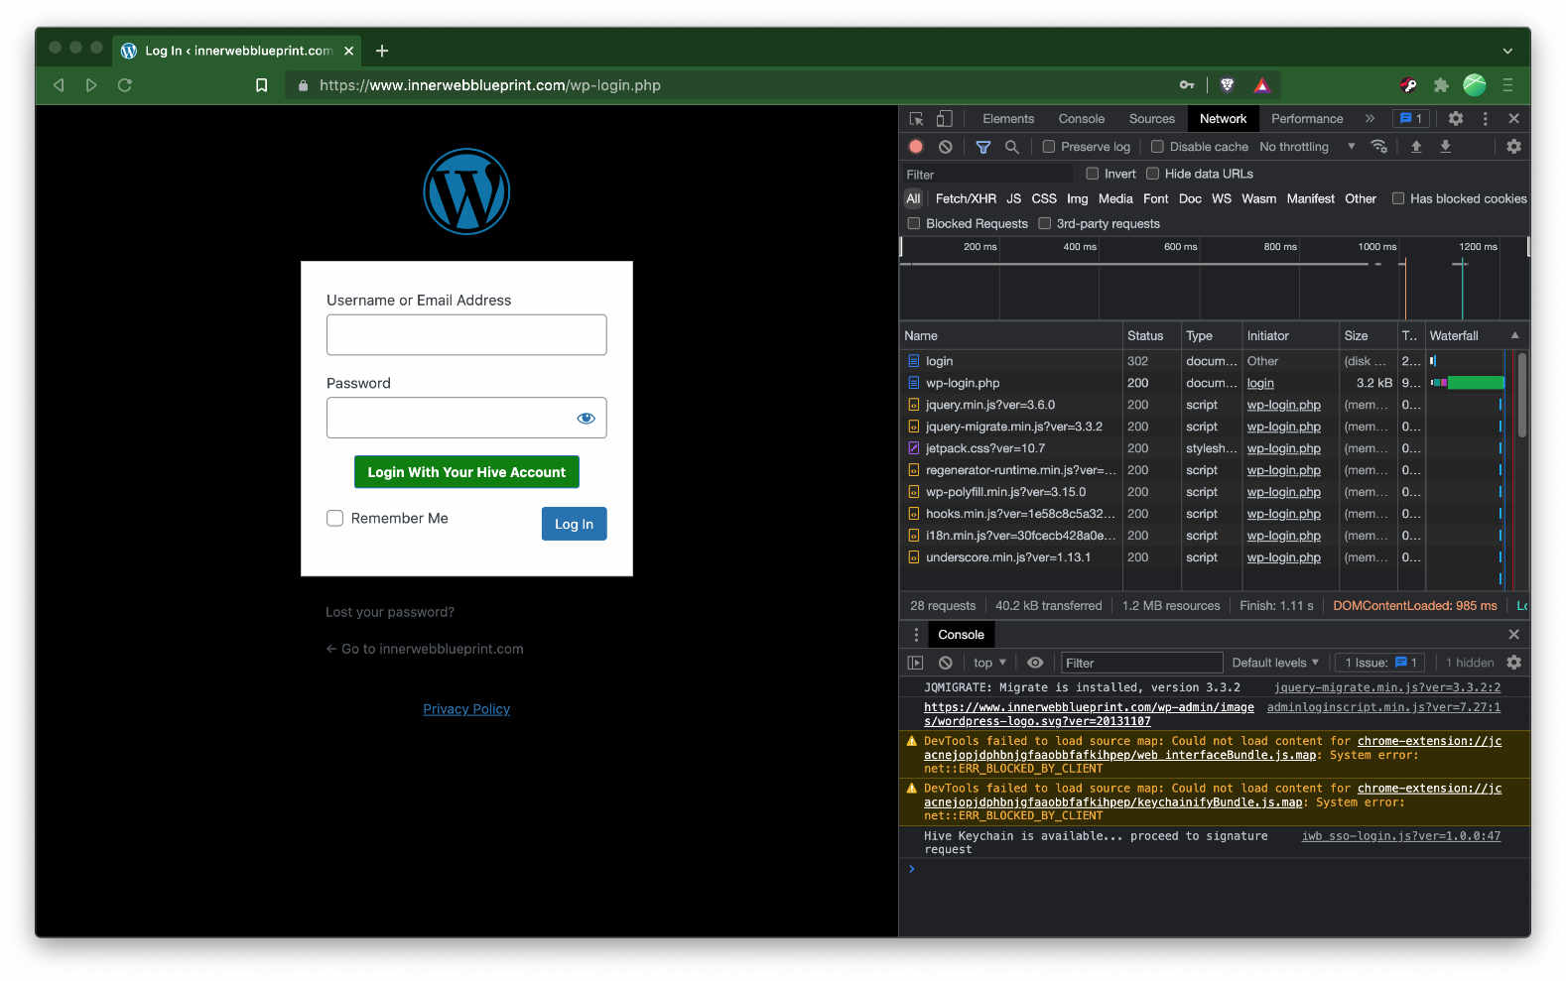Click the console Filter input
This screenshot has width=1566, height=981.
[x=1141, y=663]
